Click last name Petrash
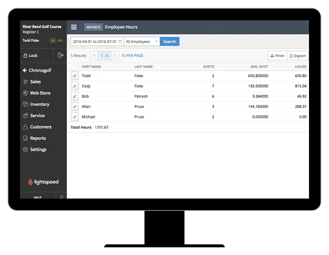The height and width of the screenshot is (255, 329). click(x=141, y=96)
